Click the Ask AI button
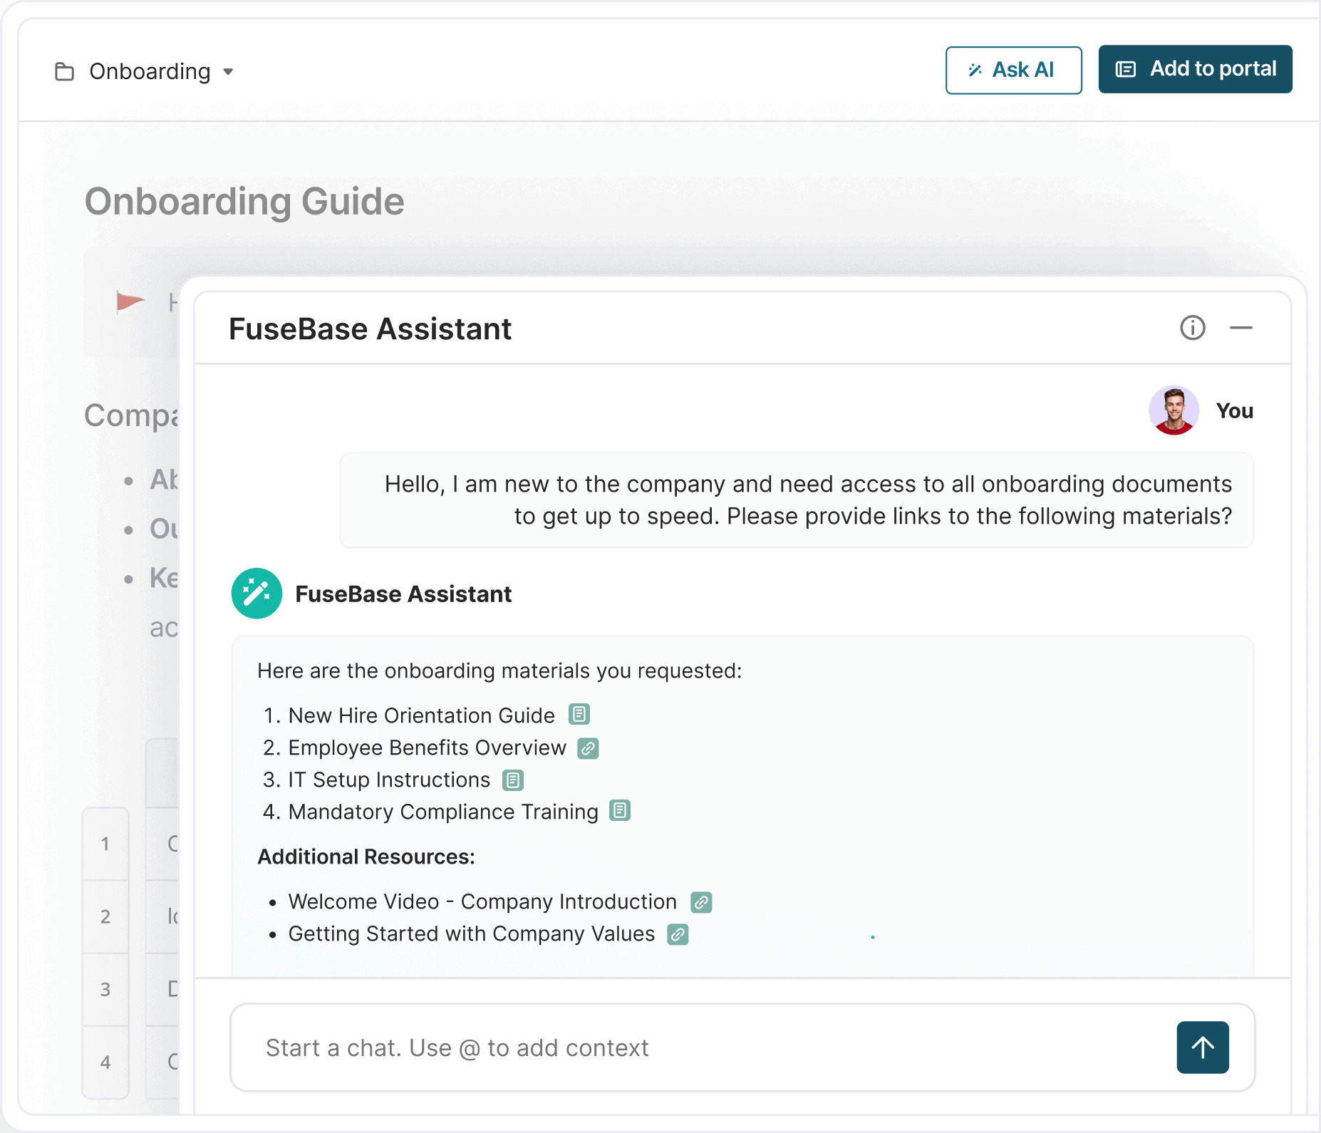This screenshot has height=1133, width=1321. [1013, 70]
